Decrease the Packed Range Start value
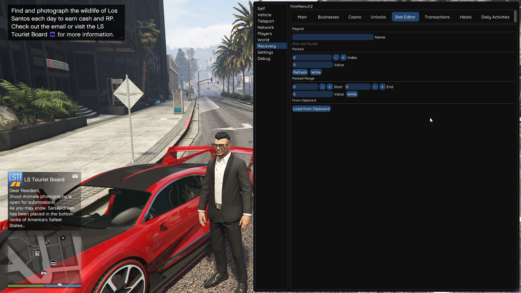Screen dimensions: 521x293 (322, 87)
